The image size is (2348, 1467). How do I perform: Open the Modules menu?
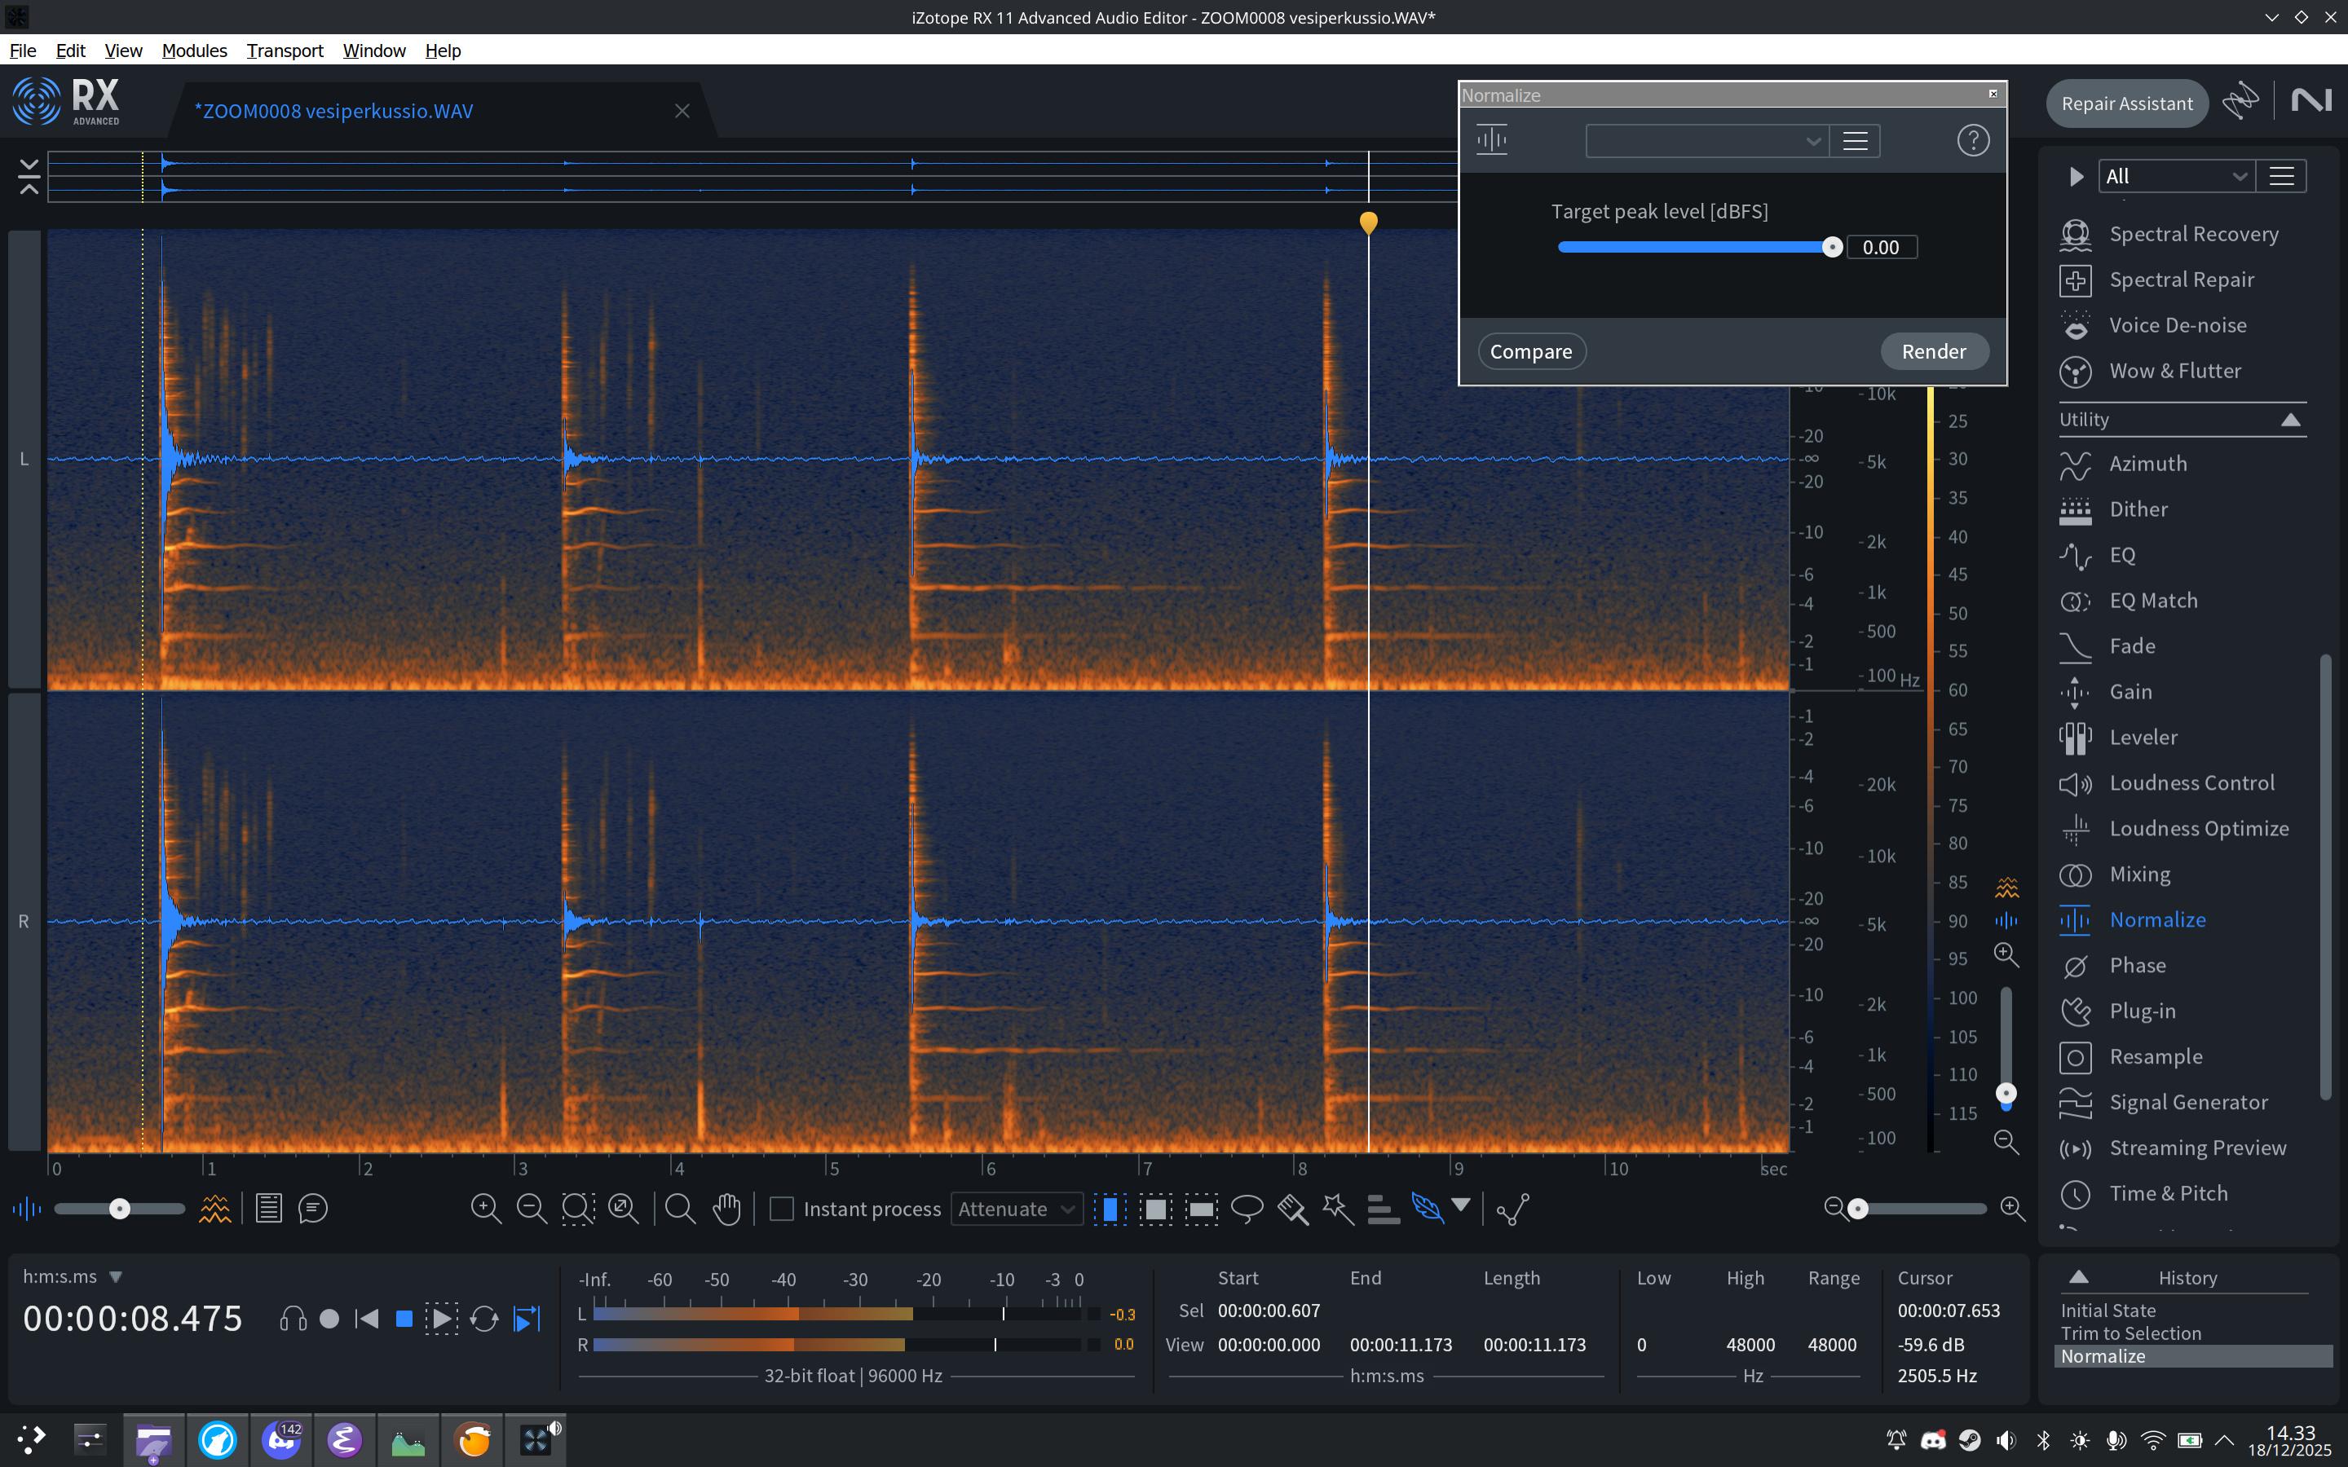(x=194, y=51)
